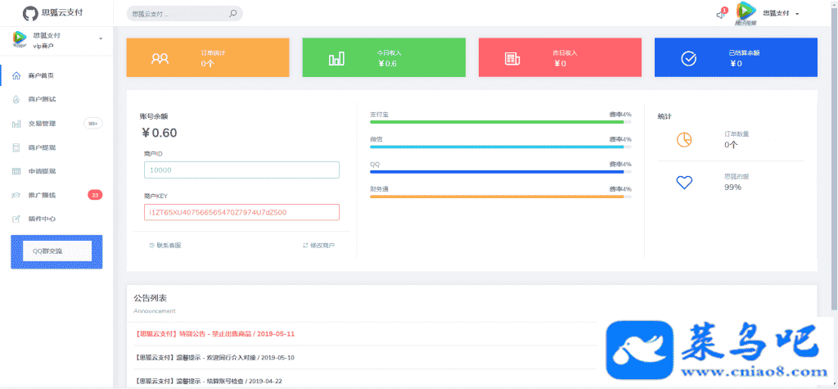Expand the sidebar vip商户 profile dropdown

click(x=100, y=39)
